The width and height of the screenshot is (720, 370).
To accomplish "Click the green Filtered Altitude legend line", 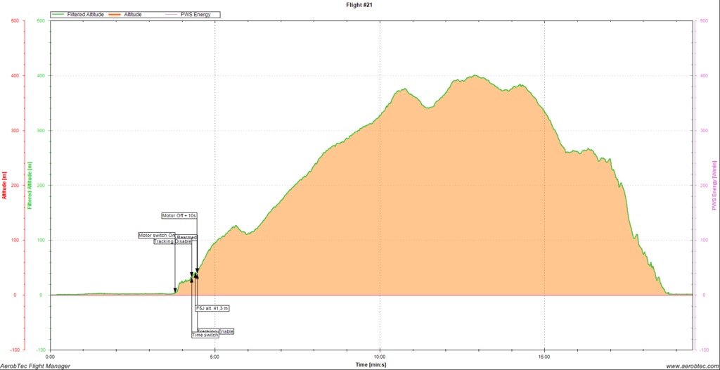I will point(59,14).
